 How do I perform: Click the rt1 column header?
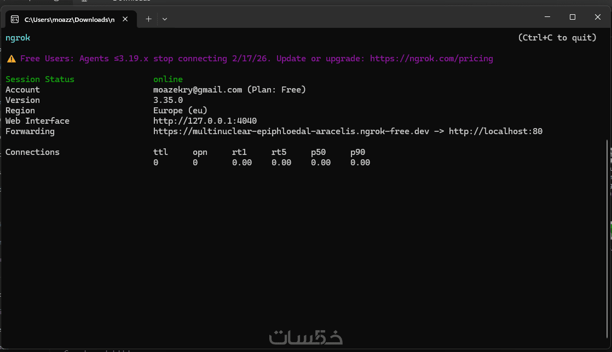coord(239,152)
